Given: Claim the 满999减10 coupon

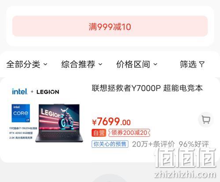Looking at the screenshot, I should pyautogui.click(x=110, y=26).
